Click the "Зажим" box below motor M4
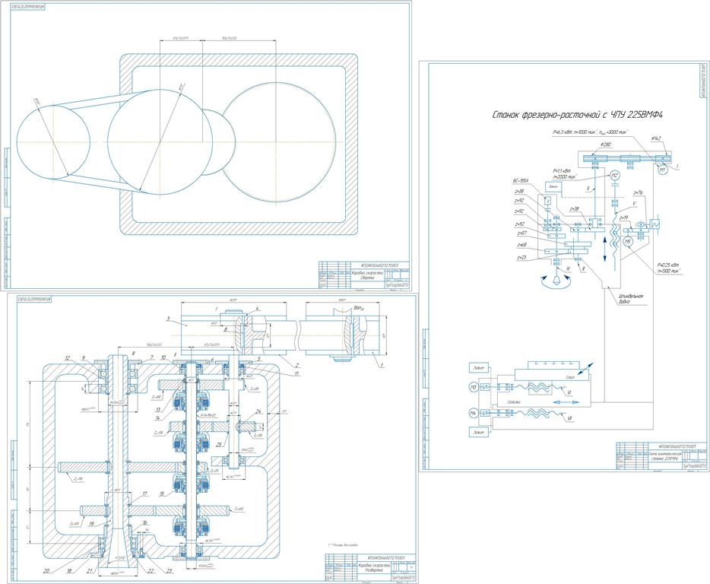 tap(479, 432)
